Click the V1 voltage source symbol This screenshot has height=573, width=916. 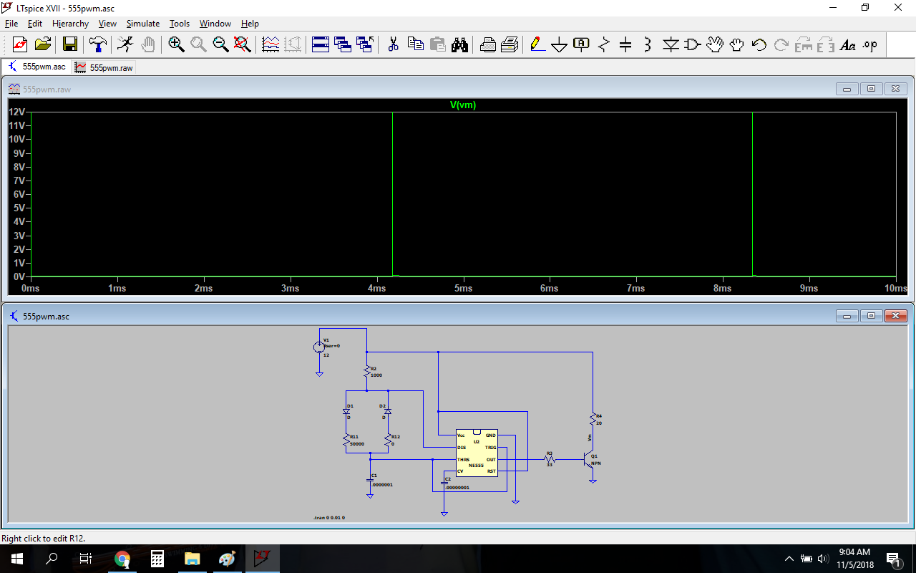pyautogui.click(x=319, y=347)
